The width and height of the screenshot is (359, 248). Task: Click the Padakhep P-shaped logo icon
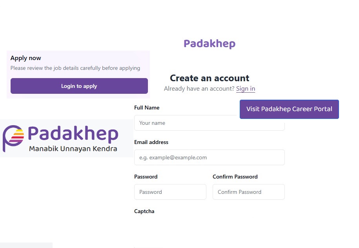13,138
